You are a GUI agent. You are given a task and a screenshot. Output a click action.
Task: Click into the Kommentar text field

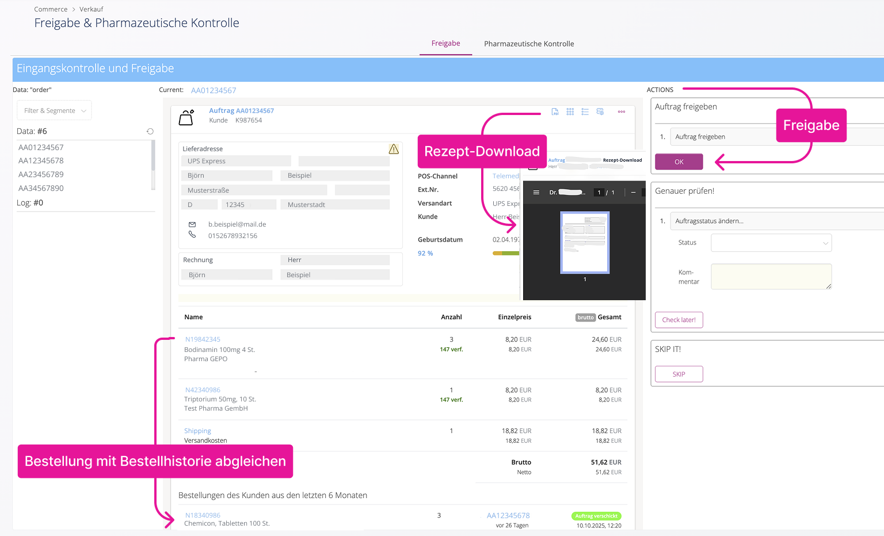click(771, 277)
